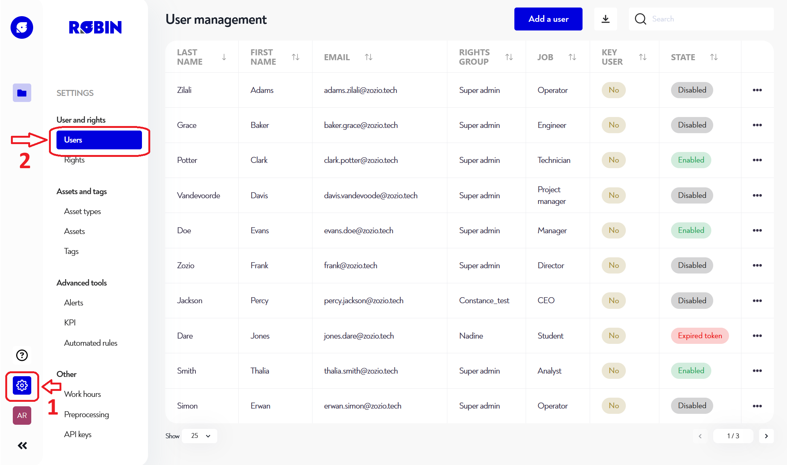The height and width of the screenshot is (465, 787).
Task: Open the AR user avatar
Action: [22, 415]
